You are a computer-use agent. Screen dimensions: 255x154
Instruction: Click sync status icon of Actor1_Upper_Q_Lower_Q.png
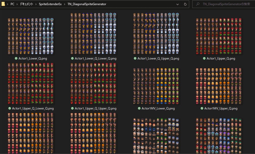pyautogui.click(x=10, y=108)
